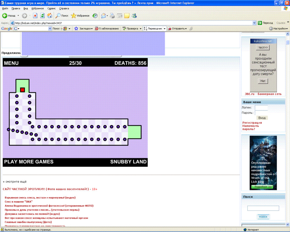
Task: Open the 'Напомнить пароль?' link
Action: [x=251, y=128]
